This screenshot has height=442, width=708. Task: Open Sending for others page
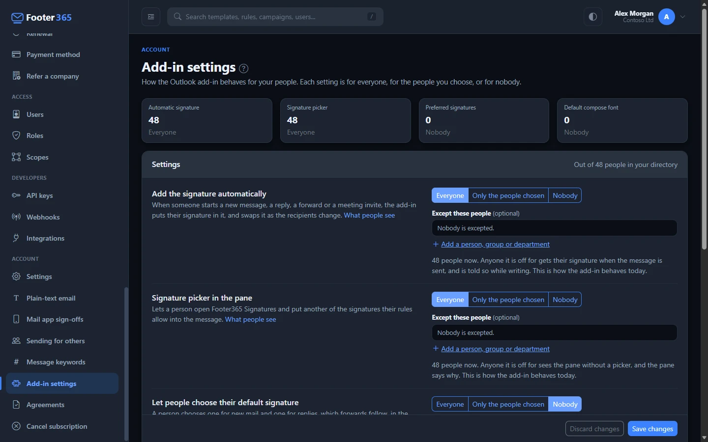[x=62, y=341]
